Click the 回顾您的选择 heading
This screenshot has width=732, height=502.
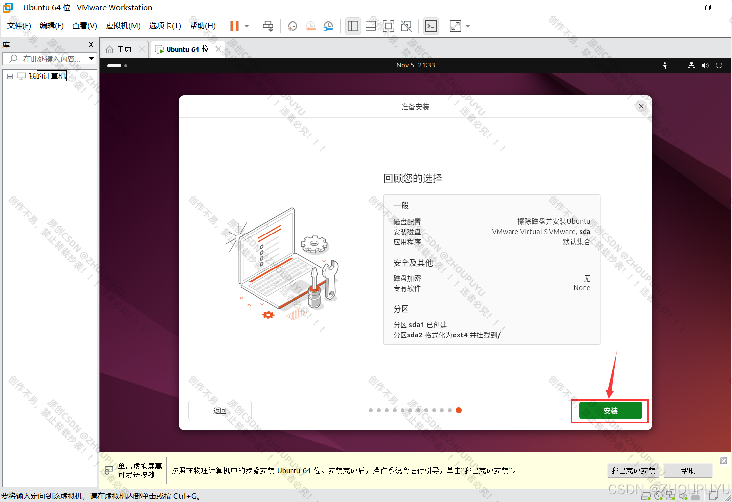click(x=413, y=178)
